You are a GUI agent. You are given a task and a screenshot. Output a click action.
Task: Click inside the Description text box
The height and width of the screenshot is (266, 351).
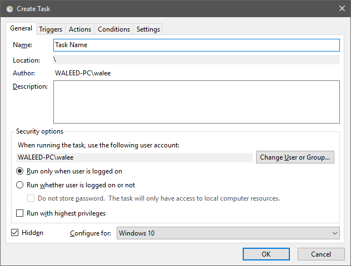(x=197, y=102)
